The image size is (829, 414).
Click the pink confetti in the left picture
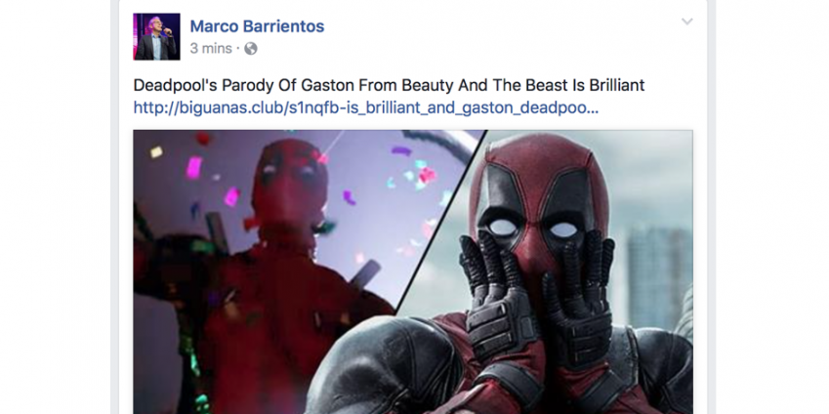(193, 168)
